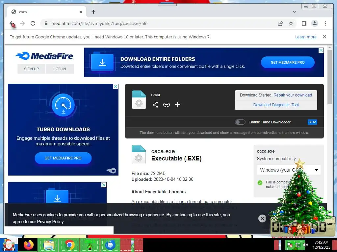The image size is (337, 252).
Task: Expand the tab search chevron
Action: pos(294,12)
